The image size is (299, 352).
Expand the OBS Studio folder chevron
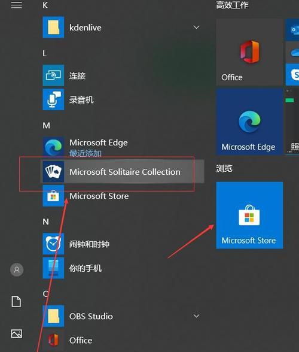197,316
